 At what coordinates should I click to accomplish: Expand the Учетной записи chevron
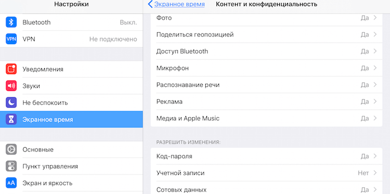coord(375,173)
